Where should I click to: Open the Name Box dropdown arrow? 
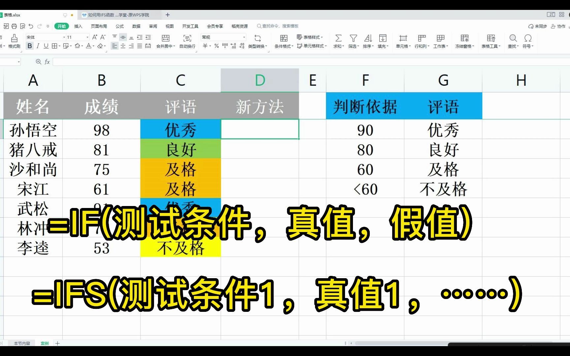coord(19,62)
